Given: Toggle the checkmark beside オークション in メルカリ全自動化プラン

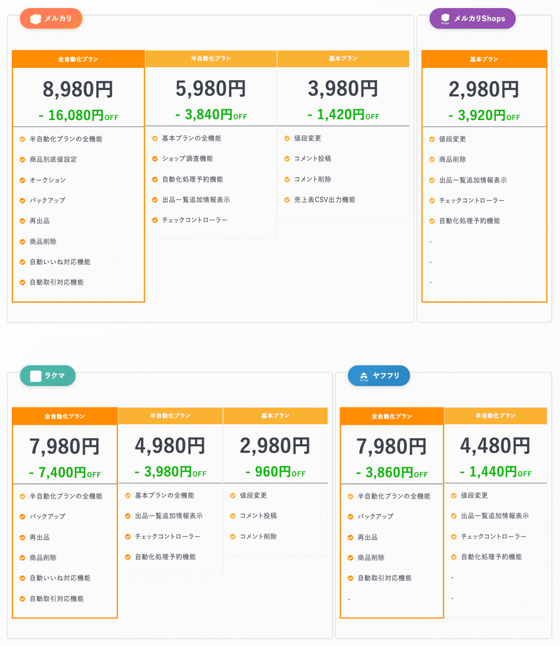Looking at the screenshot, I should point(22,180).
